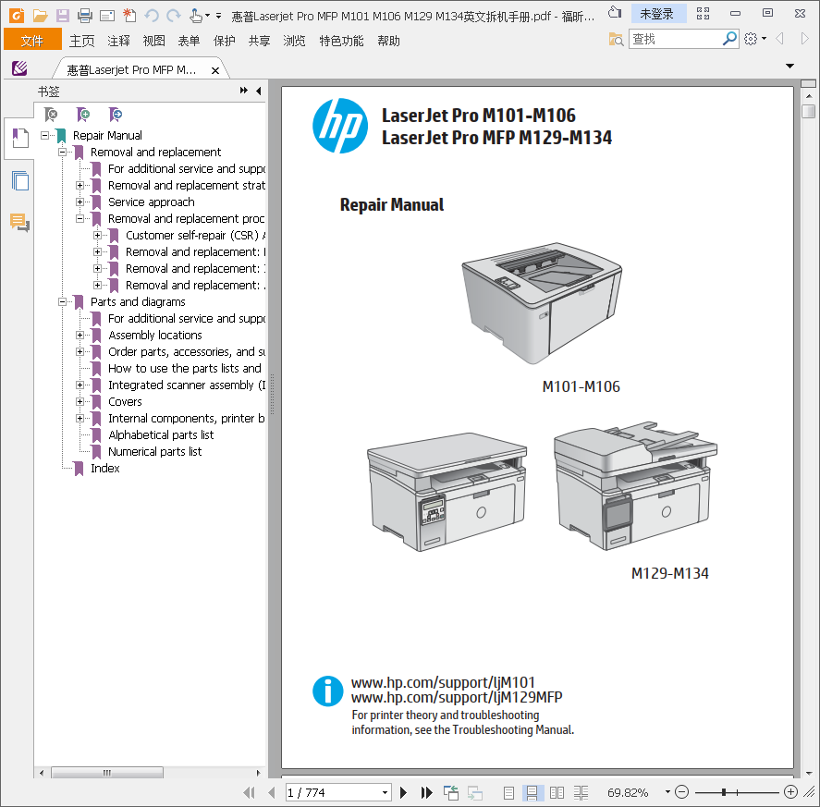
Task: Open the Pages thumbnail panel icon
Action: 19,181
